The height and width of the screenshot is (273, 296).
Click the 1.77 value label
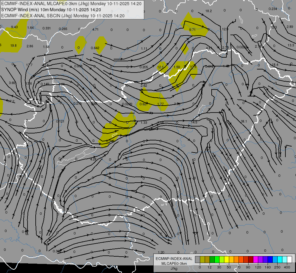pos(160,104)
